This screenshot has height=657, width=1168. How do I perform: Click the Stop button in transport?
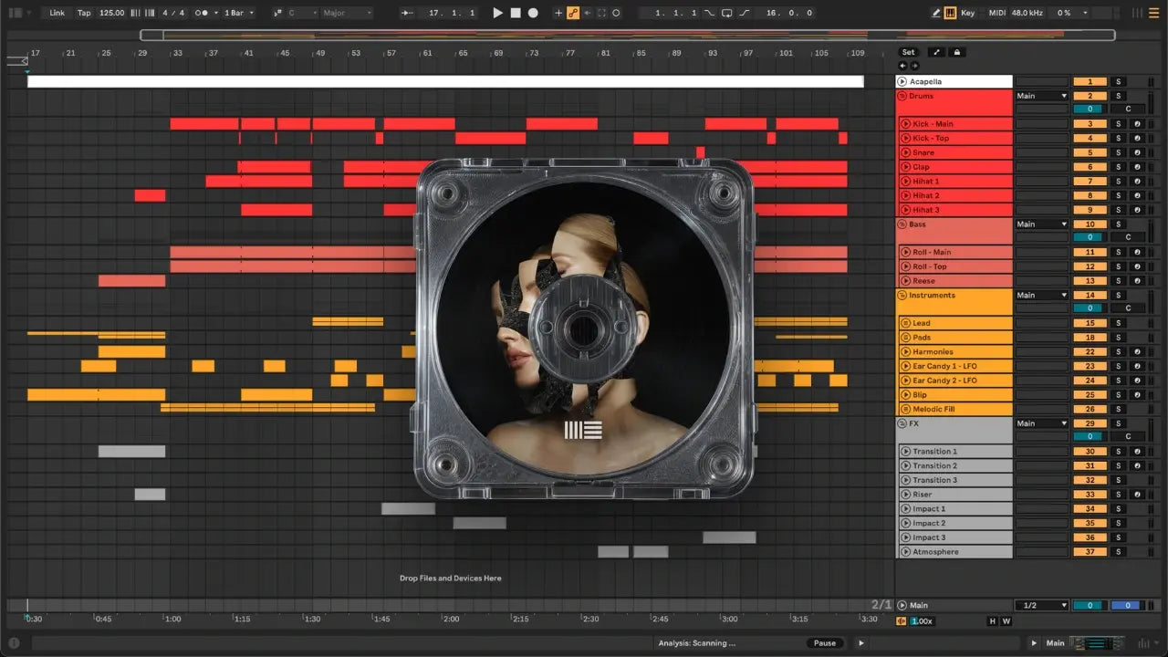coord(516,13)
